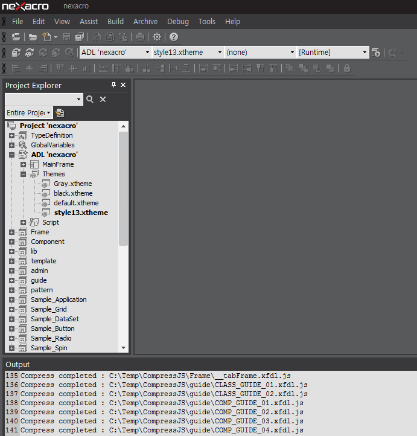
Task: Open the Archive menu
Action: 145,21
